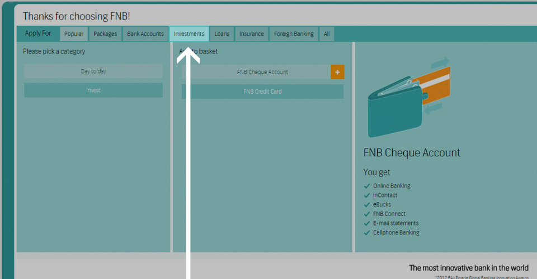View the Insurance tab

(251, 34)
